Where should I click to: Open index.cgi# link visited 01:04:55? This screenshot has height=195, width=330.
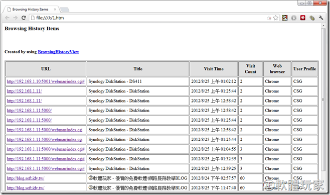tap(46, 149)
